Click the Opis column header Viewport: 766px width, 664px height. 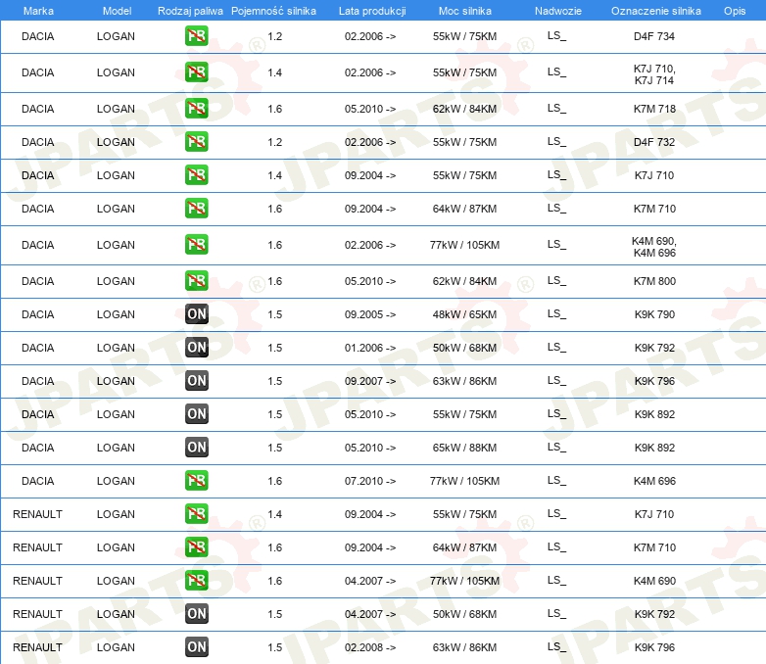735,11
